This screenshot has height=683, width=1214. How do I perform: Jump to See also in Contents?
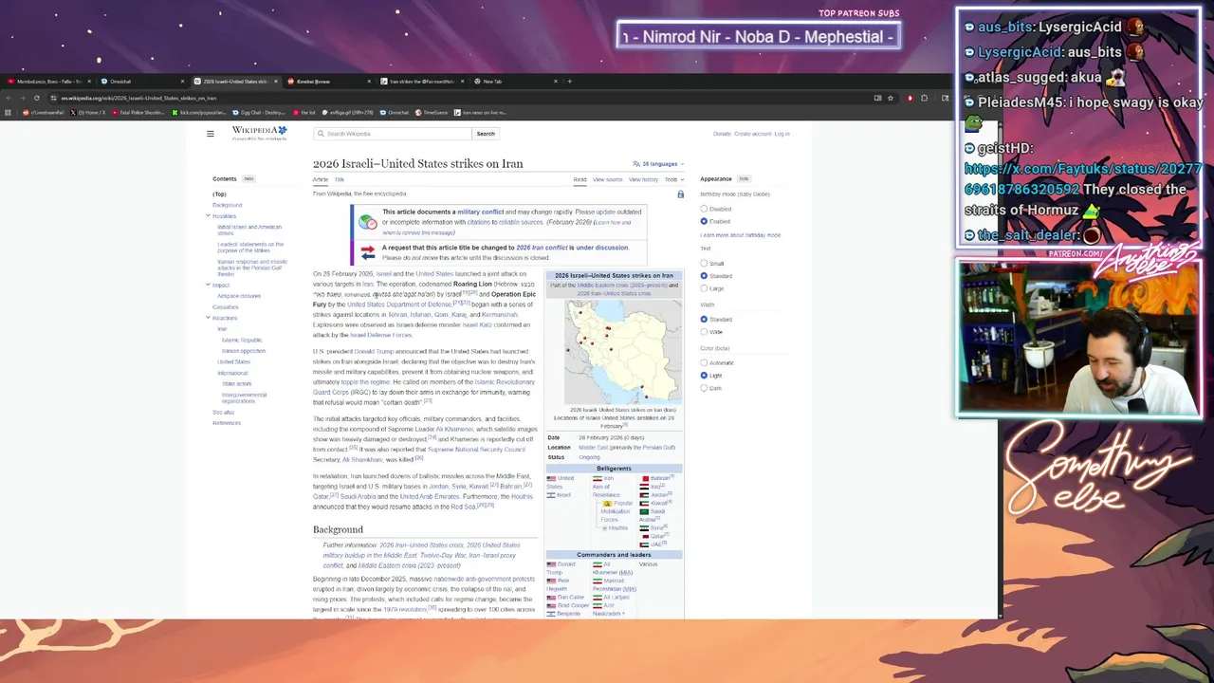(223, 413)
